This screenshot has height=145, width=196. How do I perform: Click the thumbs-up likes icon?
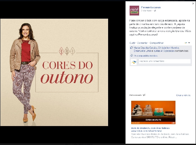(132, 48)
